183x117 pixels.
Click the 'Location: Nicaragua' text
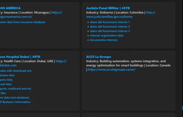pyautogui.click(x=35, y=12)
